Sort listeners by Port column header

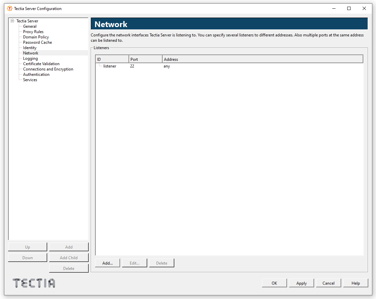click(x=146, y=59)
